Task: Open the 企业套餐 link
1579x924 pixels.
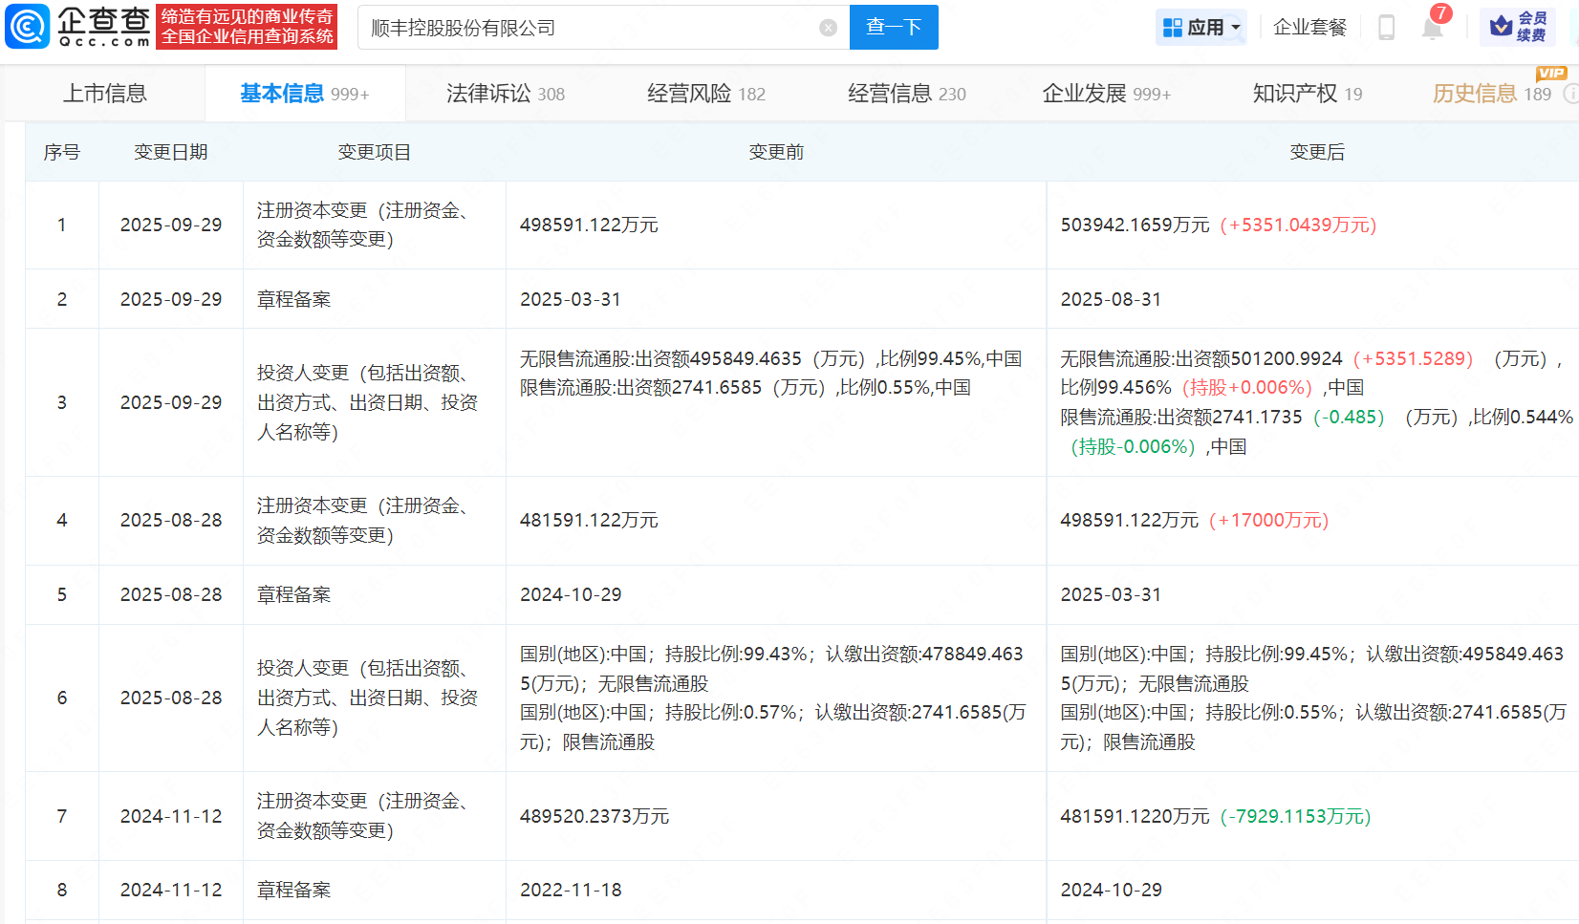Action: 1309,28
